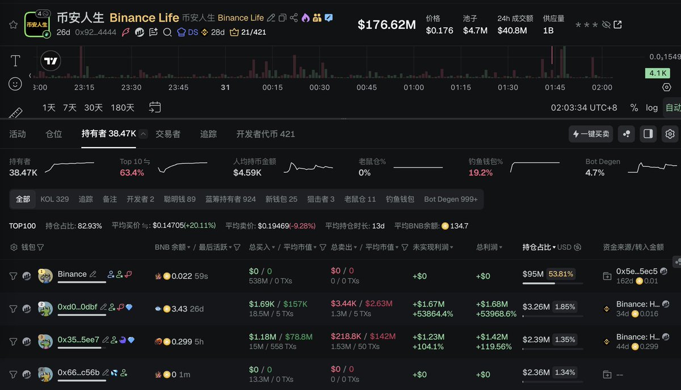Viewport: 681px width, 390px height.
Task: Click the add-note icon in the header row
Action: pos(153,32)
